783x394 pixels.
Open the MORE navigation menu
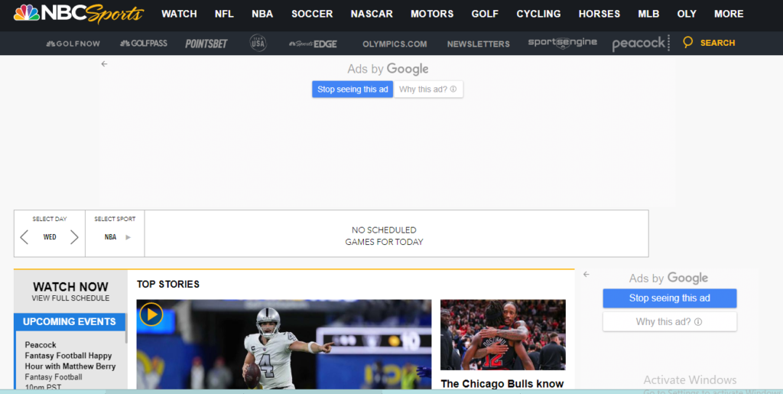pyautogui.click(x=729, y=14)
